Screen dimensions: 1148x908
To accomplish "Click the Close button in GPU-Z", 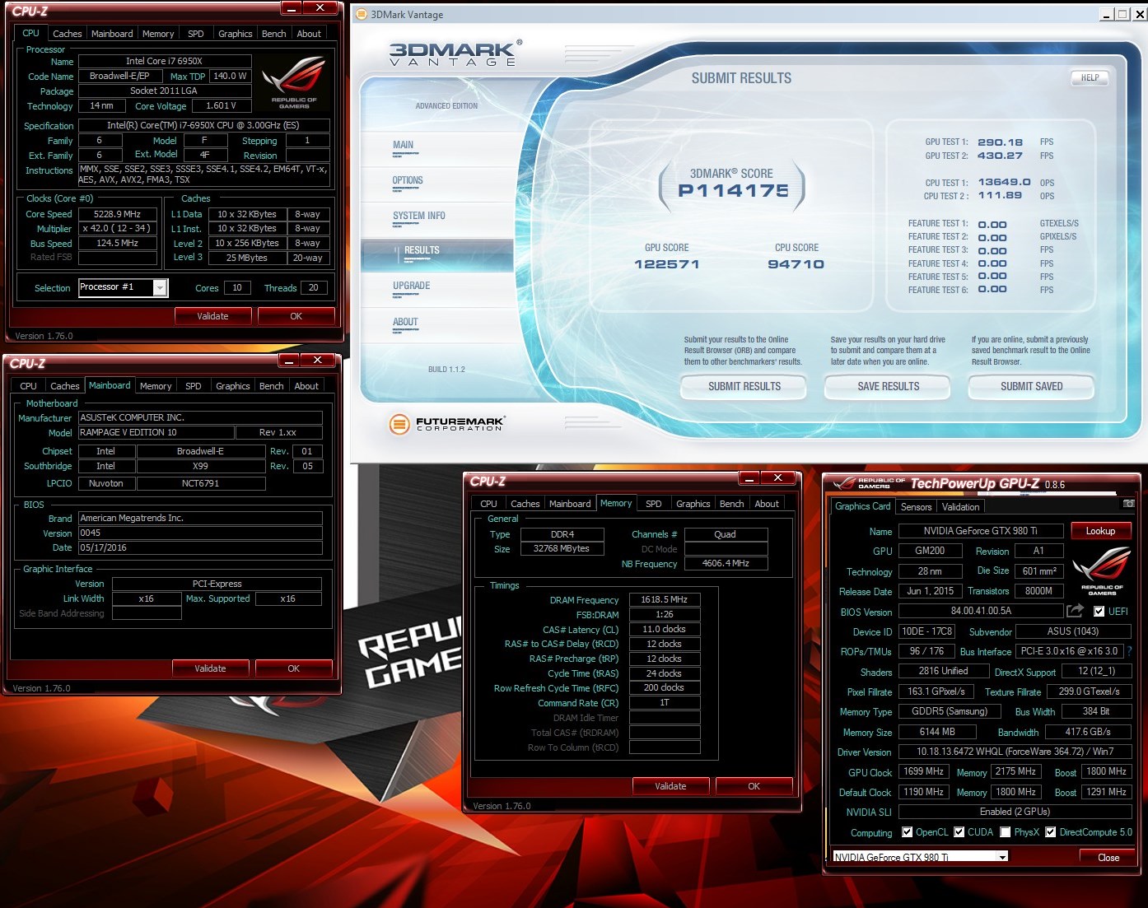I will point(1108,857).
